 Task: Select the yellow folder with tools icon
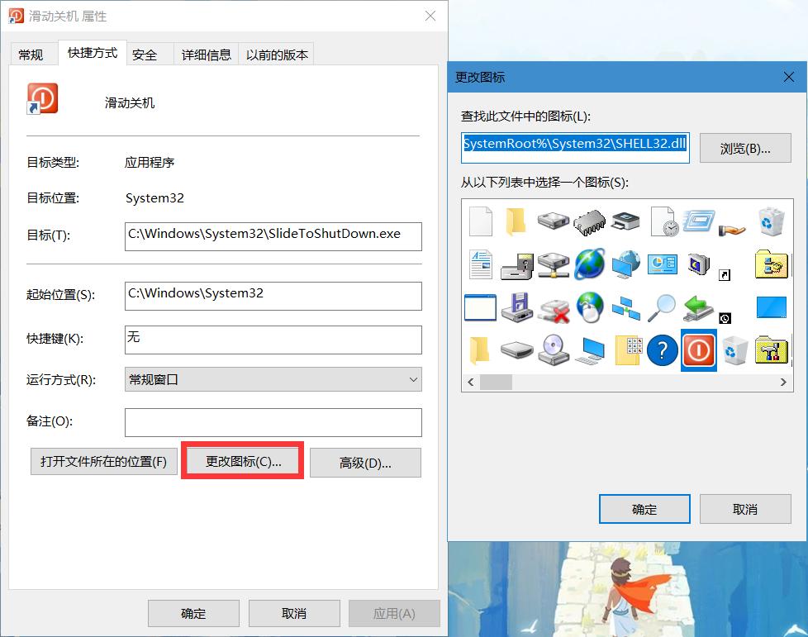tap(771, 350)
